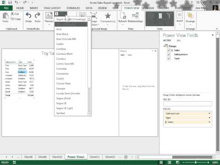Click the large Redo arrow in the ribbon
The image size is (220, 165).
(38, 16)
